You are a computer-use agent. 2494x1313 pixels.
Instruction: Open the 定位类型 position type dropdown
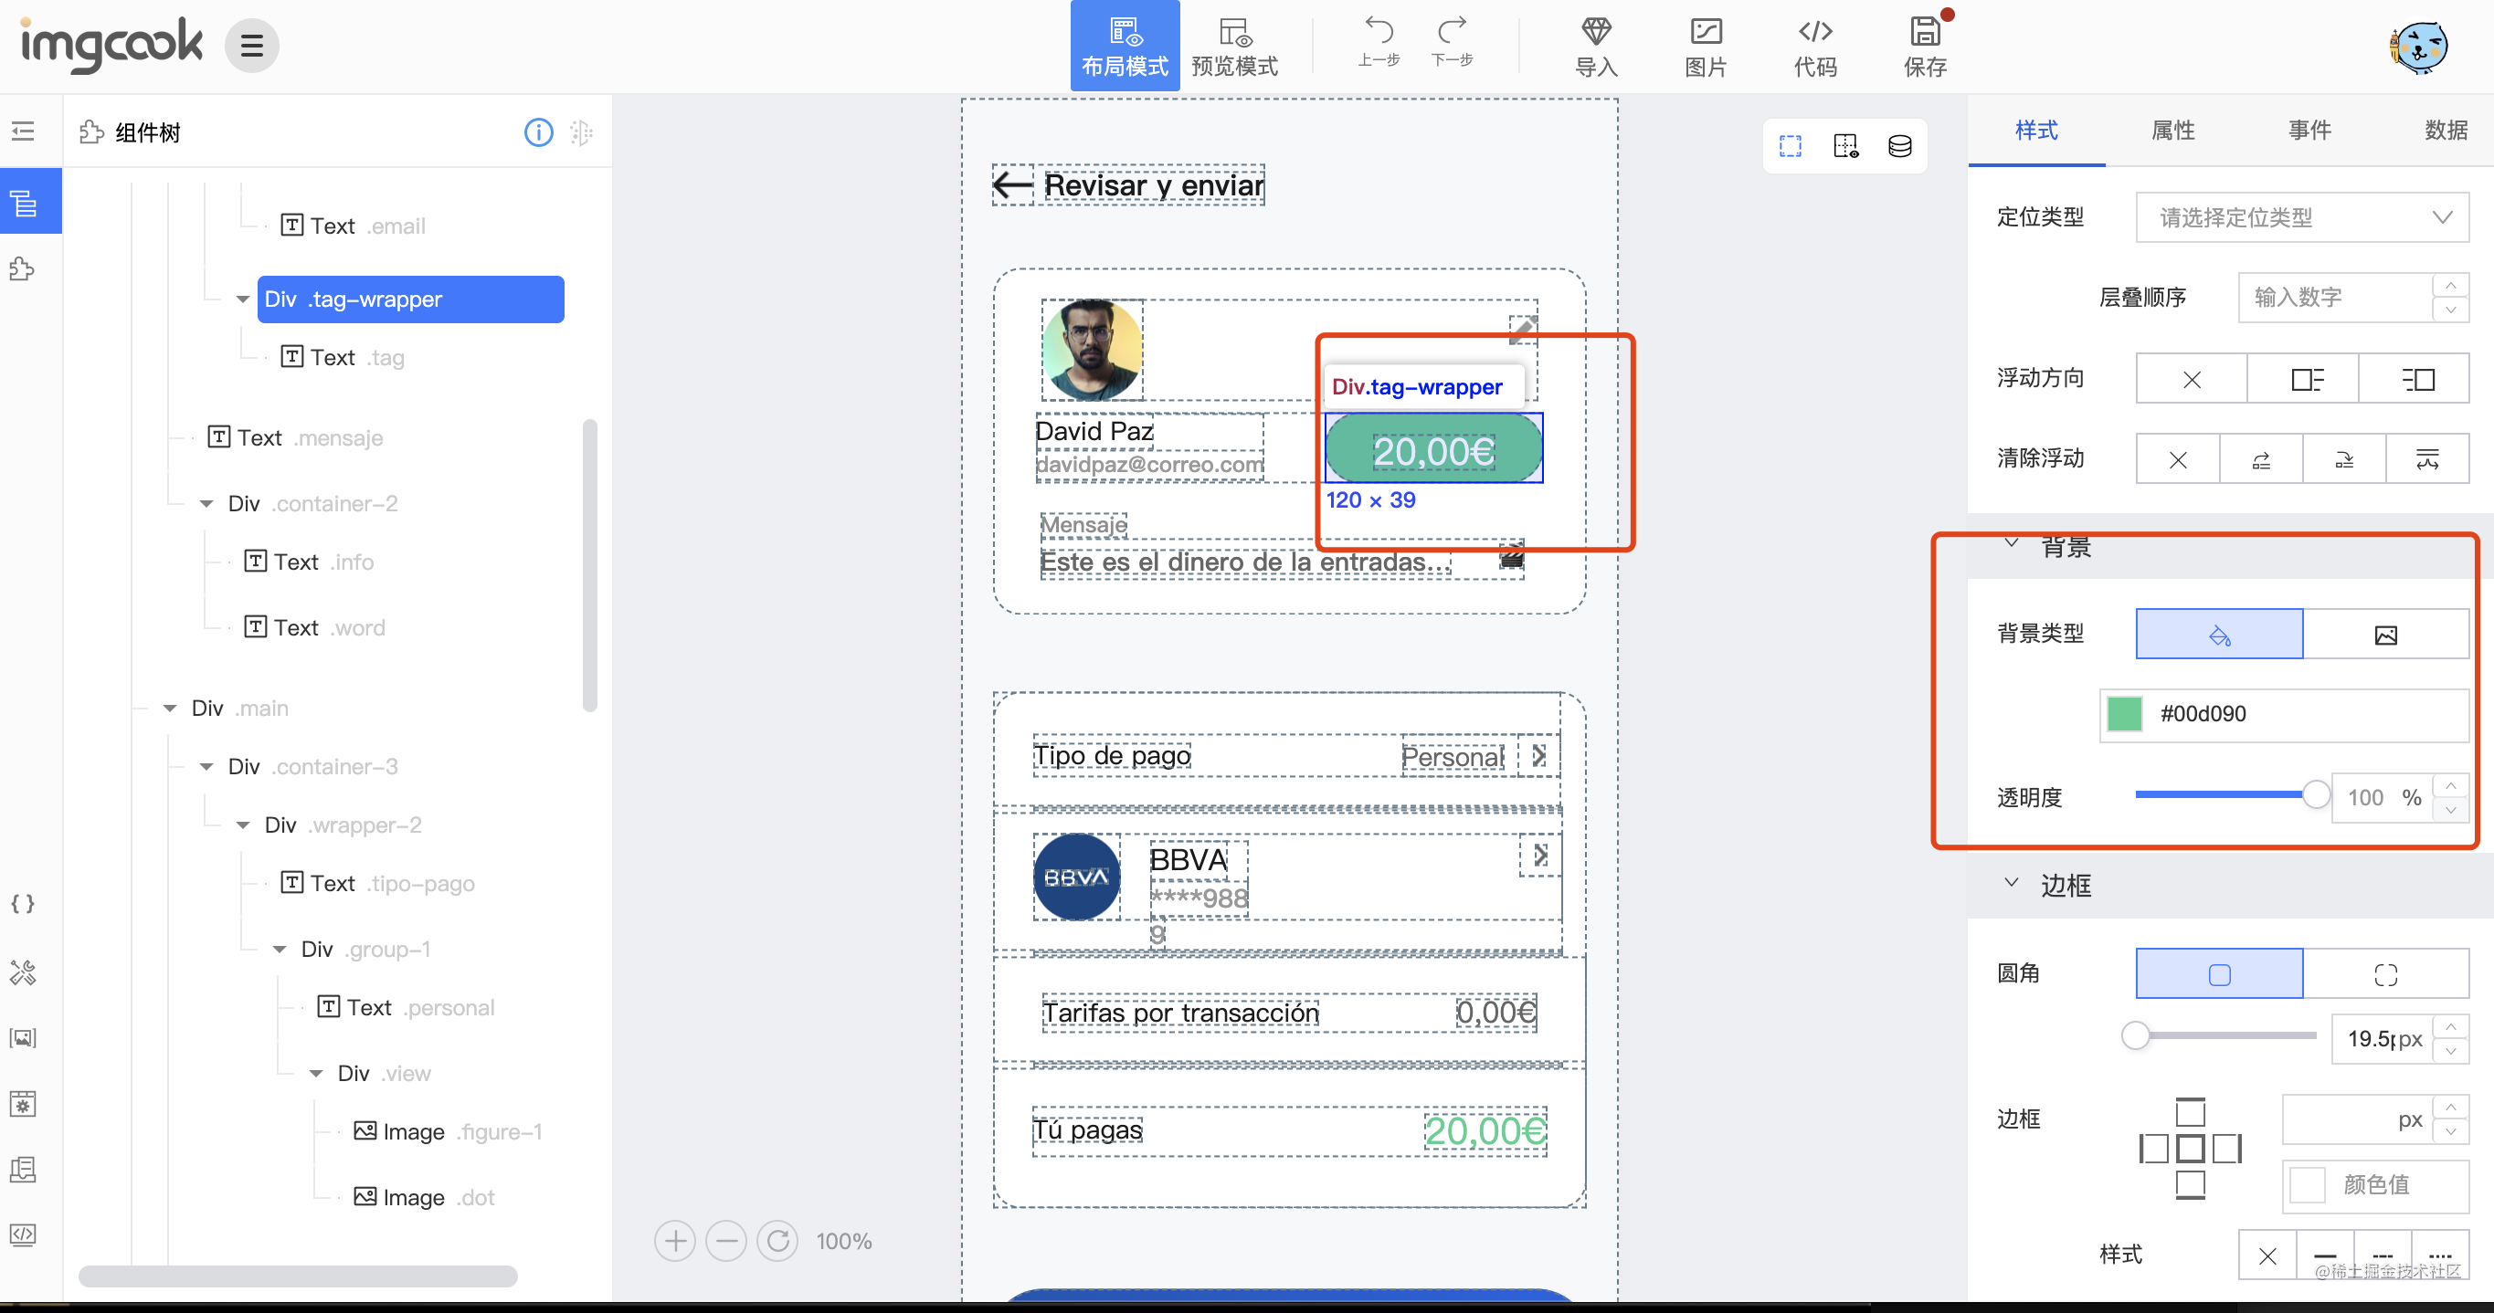(2301, 216)
